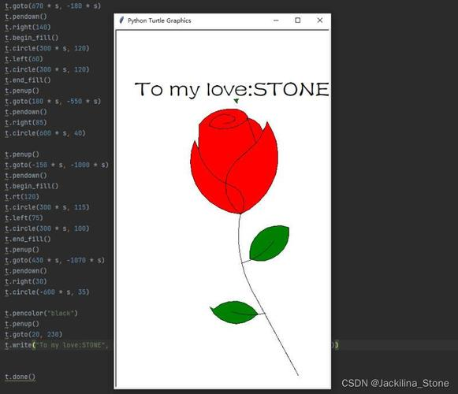The width and height of the screenshot is (458, 394).
Task: Click the t.pencolor("black") code line
Action: coord(41,313)
